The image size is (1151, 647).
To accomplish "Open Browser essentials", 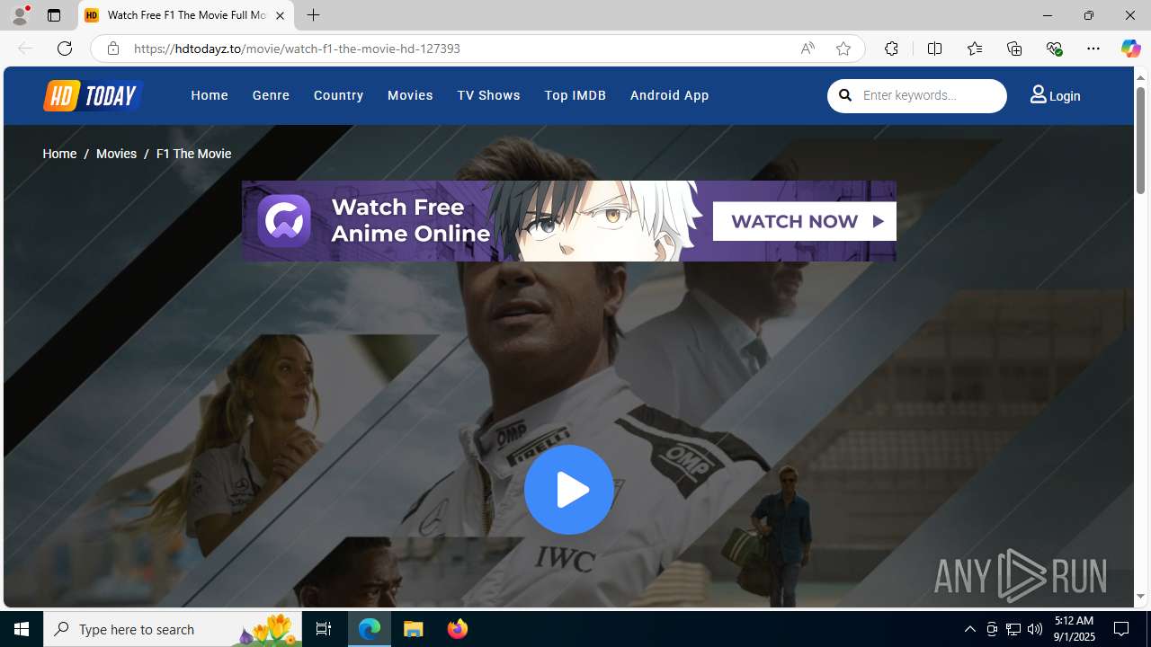I will [x=1054, y=49].
